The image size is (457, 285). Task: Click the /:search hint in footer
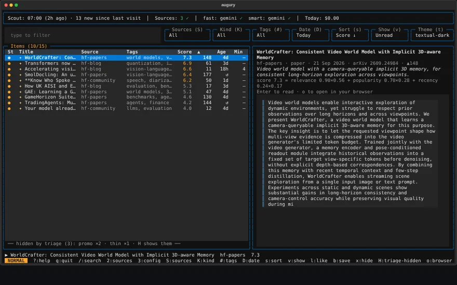[90, 261]
